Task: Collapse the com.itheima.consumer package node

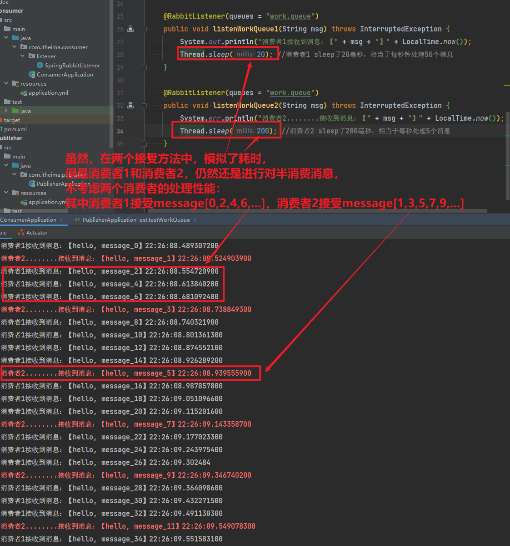Action: (15, 47)
